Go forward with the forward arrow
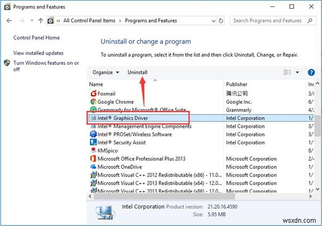The height and width of the screenshot is (226, 322). [x=21, y=20]
